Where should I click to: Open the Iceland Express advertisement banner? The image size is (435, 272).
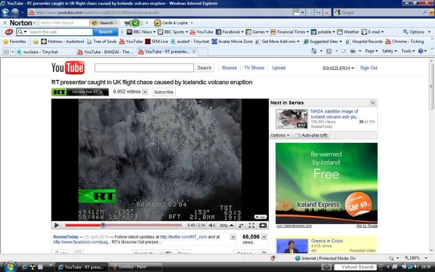point(327,183)
